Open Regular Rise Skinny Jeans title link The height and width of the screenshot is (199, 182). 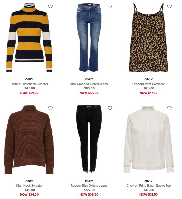pyautogui.click(x=89, y=185)
